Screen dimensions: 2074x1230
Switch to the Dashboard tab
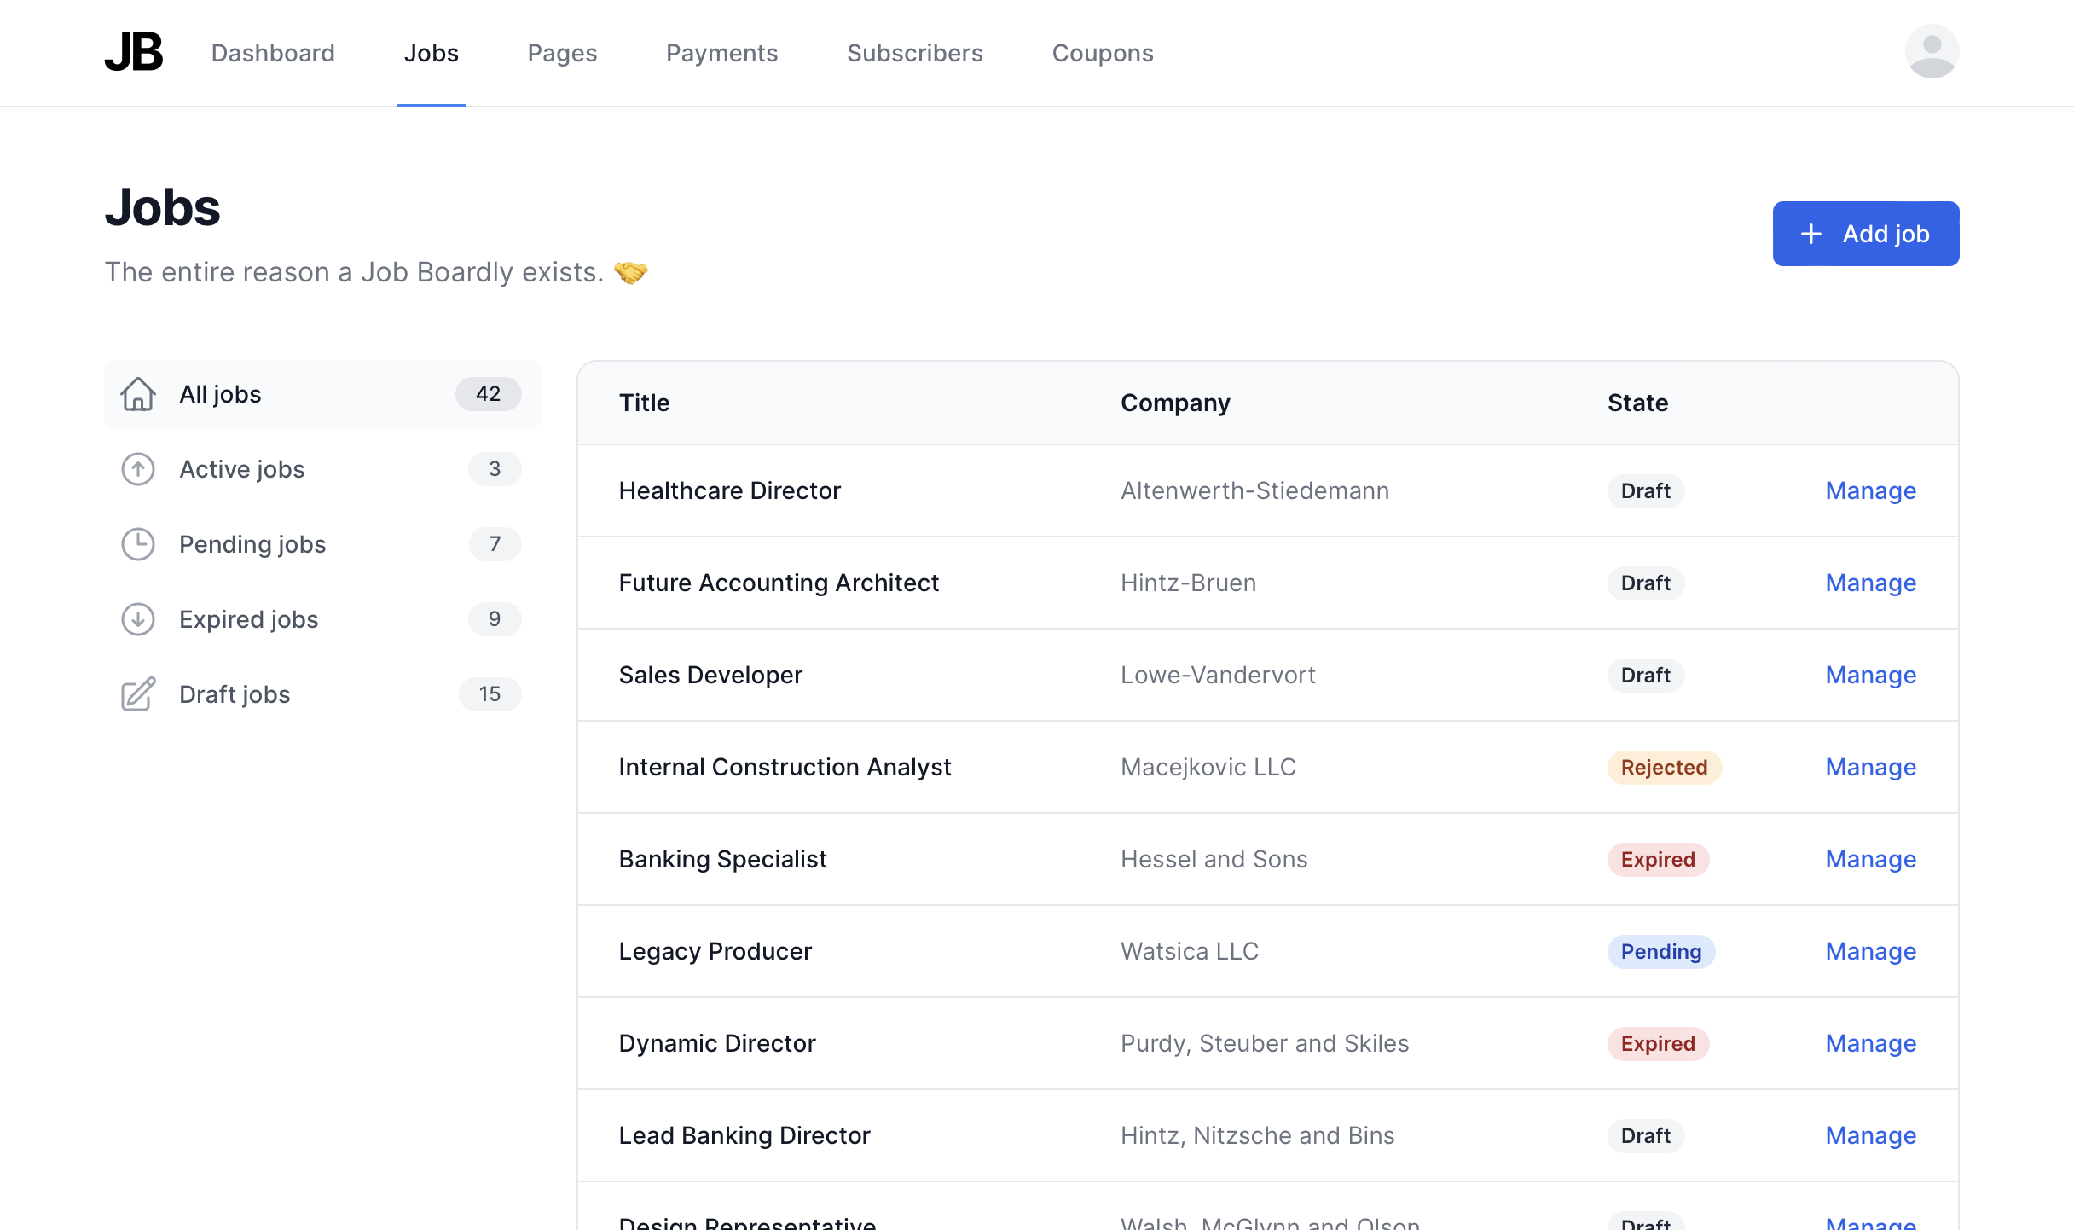273,52
